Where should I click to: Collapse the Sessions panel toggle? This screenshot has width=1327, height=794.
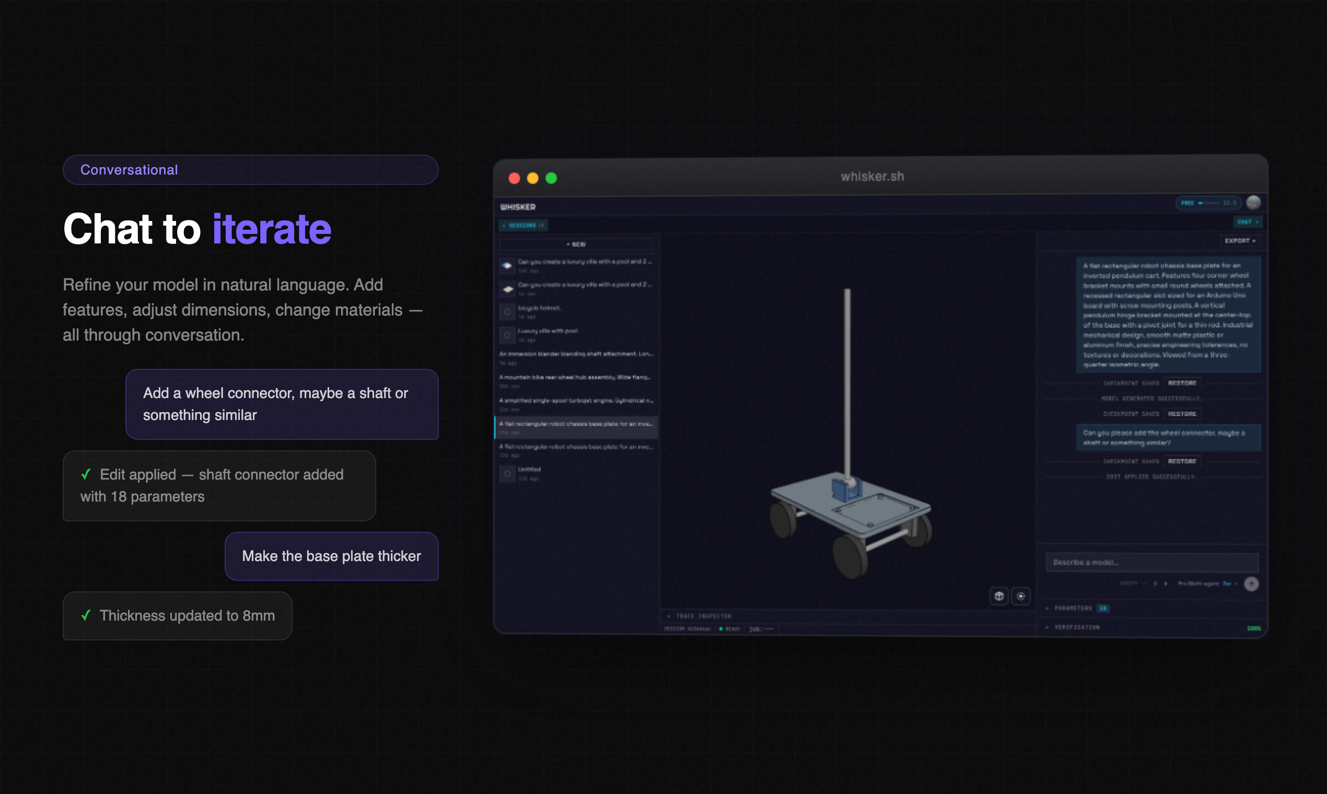coord(523,225)
